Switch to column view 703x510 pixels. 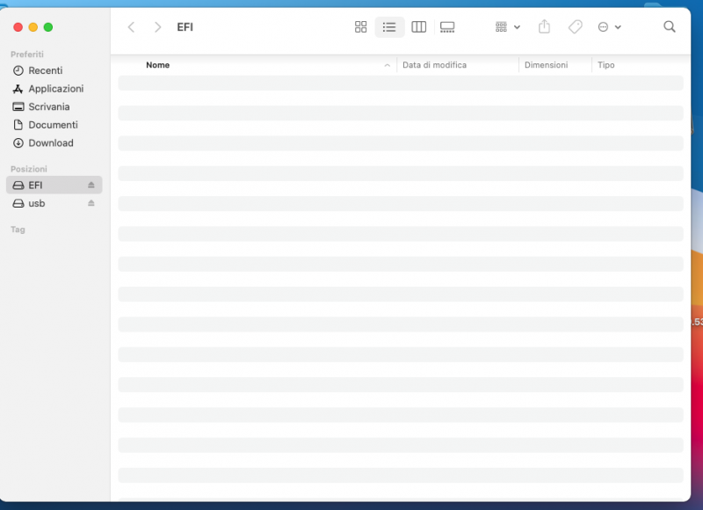coord(419,27)
